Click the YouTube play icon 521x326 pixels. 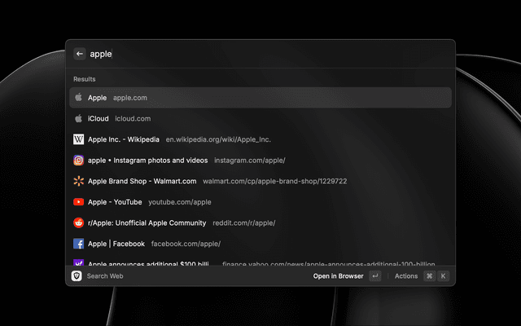pos(79,202)
